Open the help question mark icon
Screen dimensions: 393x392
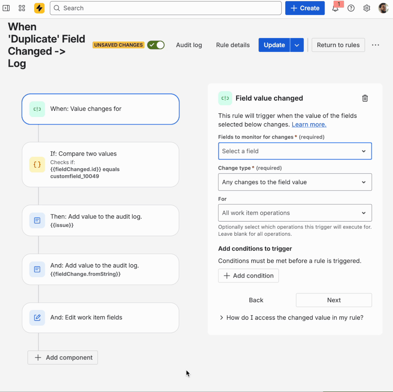(351, 8)
